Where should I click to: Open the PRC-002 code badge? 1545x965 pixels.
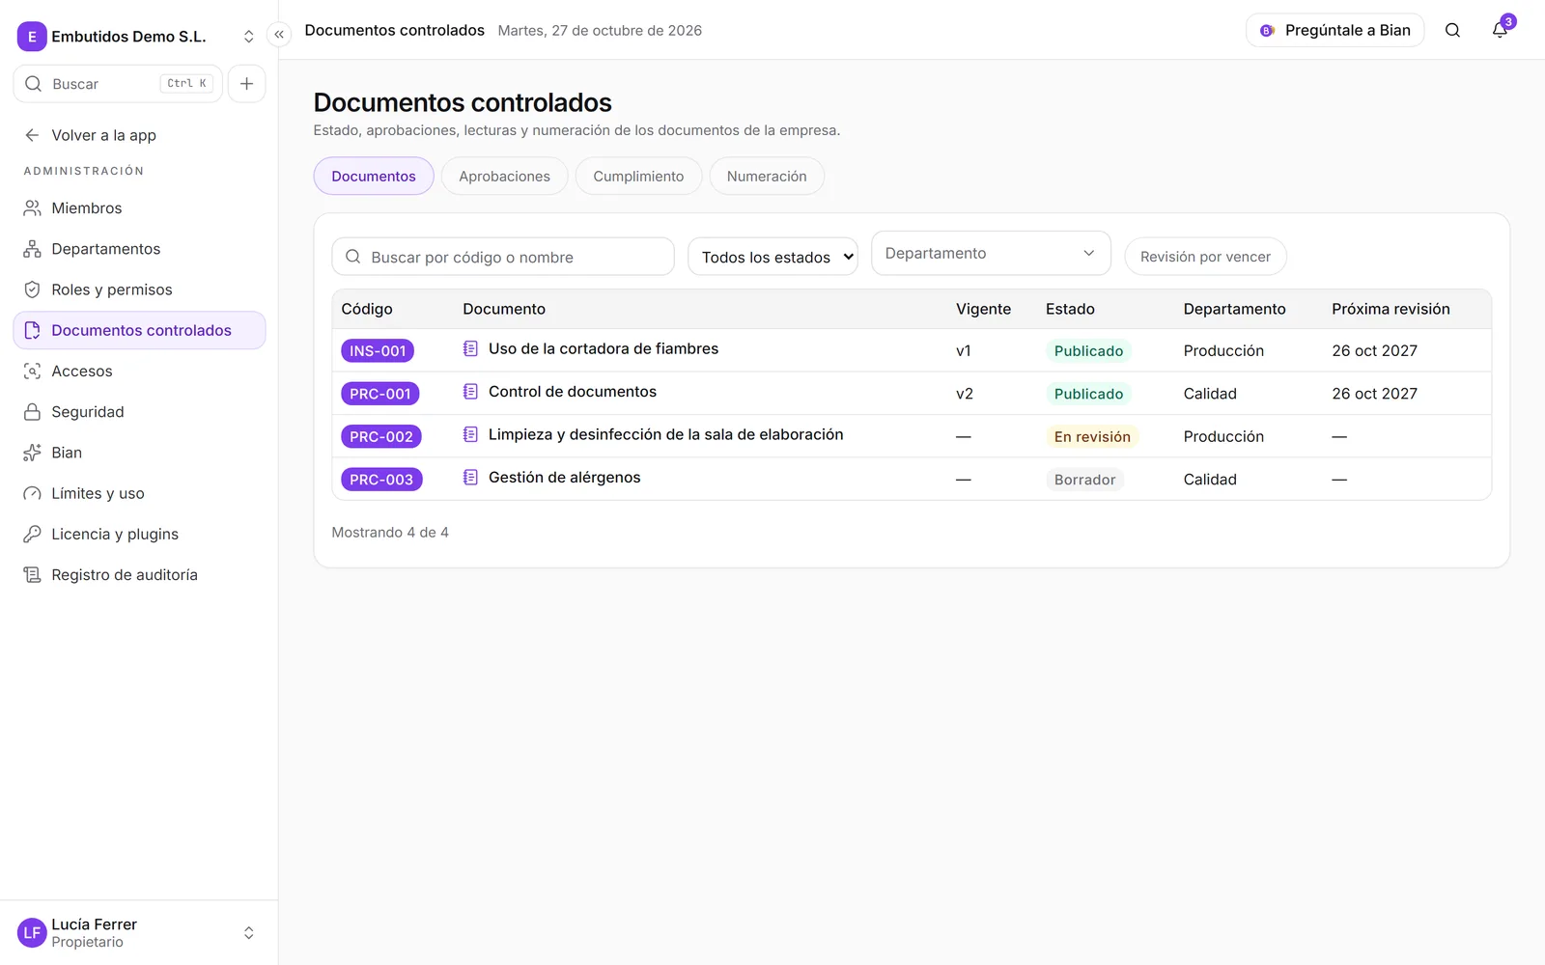[x=381, y=437]
